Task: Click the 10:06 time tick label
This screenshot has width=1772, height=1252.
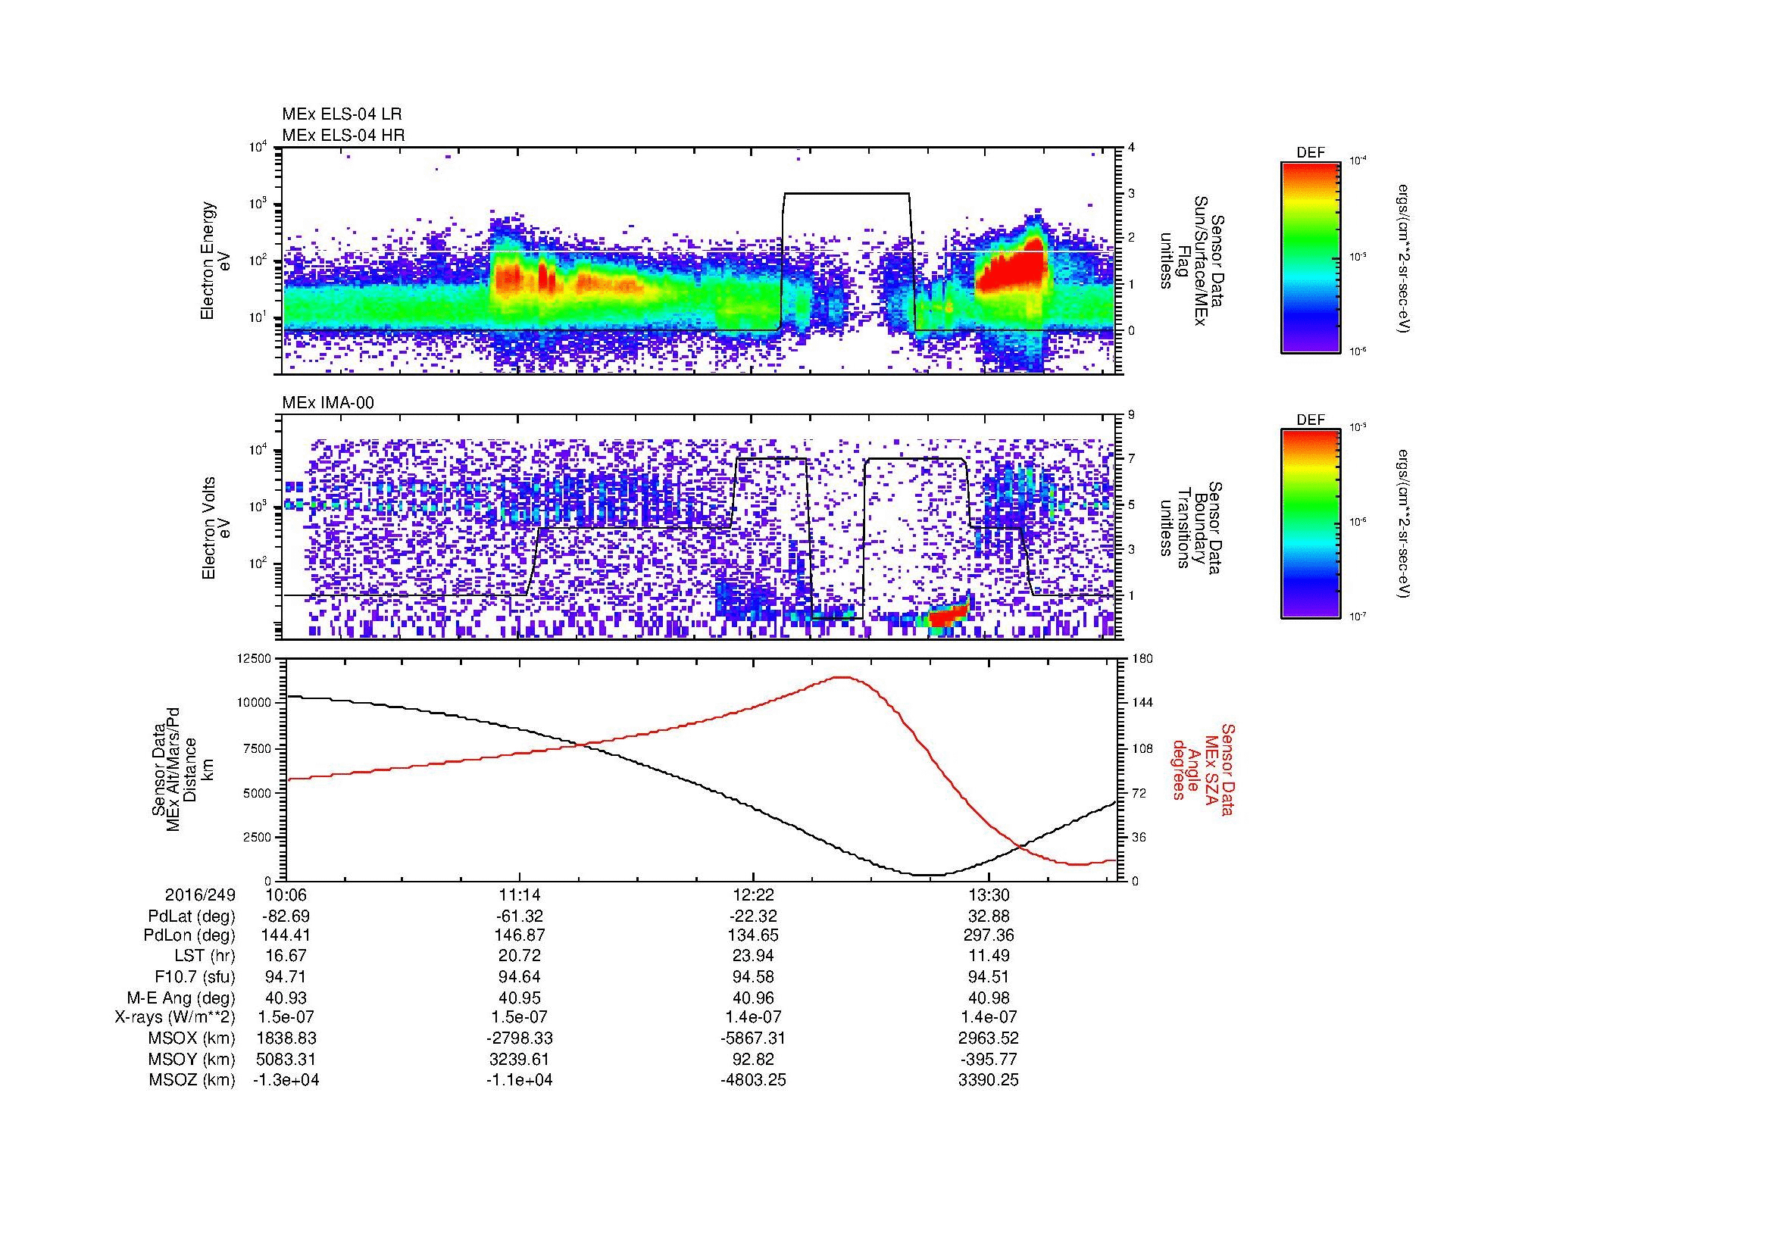Action: tap(286, 895)
